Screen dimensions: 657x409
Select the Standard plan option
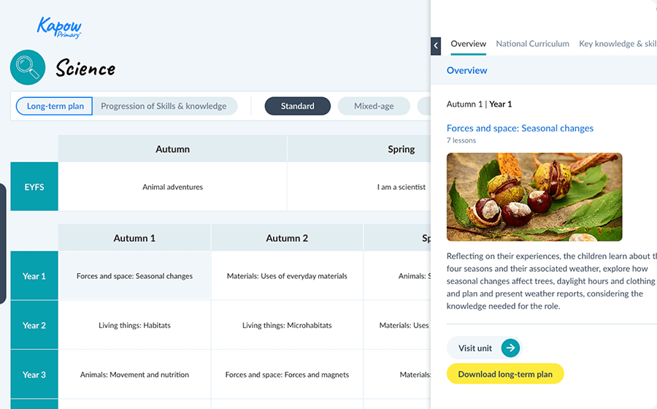click(297, 106)
